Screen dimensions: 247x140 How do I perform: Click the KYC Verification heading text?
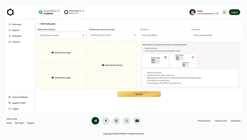tap(48, 24)
